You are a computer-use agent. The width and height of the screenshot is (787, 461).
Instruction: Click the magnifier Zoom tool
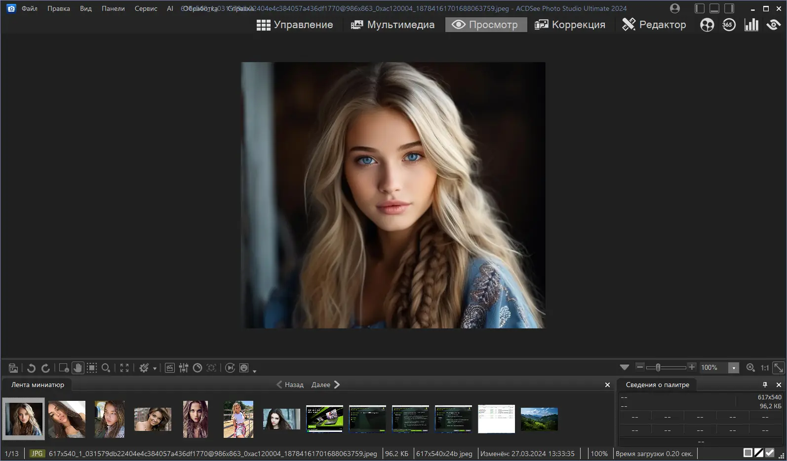click(106, 368)
